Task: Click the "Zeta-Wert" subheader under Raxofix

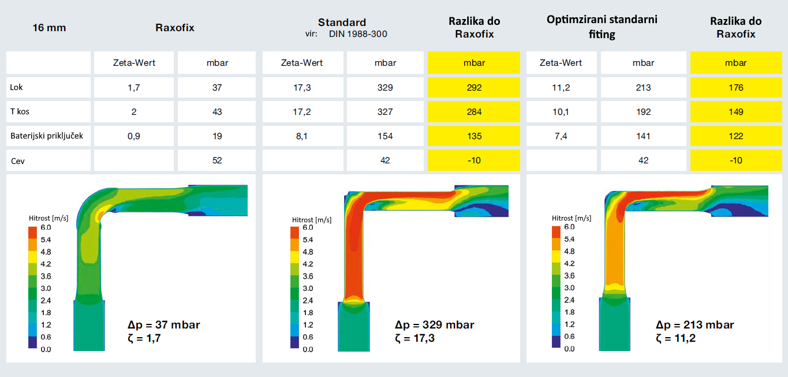Action: pyautogui.click(x=134, y=63)
